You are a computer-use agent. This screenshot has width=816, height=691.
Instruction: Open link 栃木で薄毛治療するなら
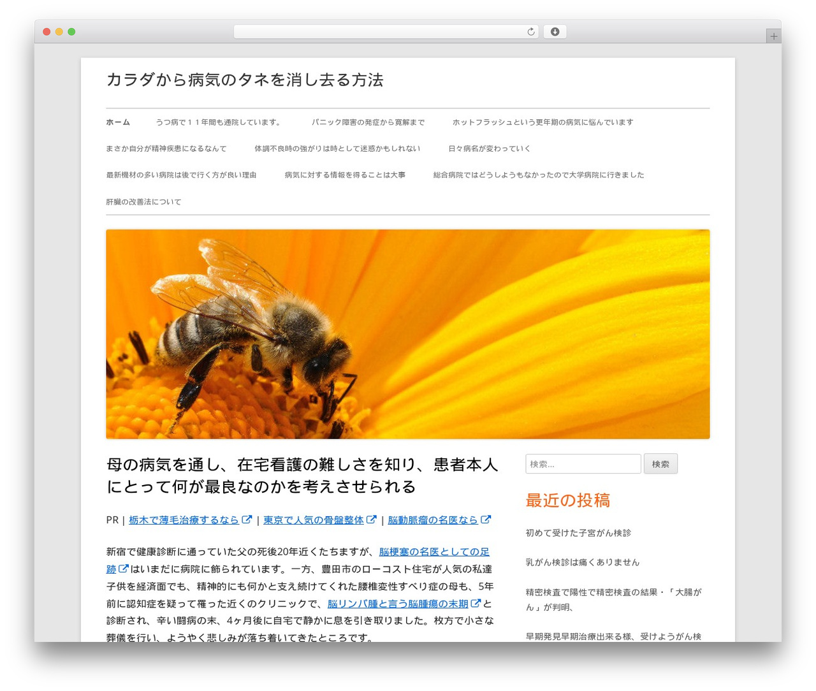(x=184, y=520)
